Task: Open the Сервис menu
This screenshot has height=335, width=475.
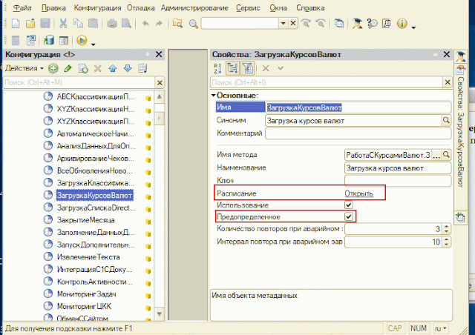Action: [248, 8]
